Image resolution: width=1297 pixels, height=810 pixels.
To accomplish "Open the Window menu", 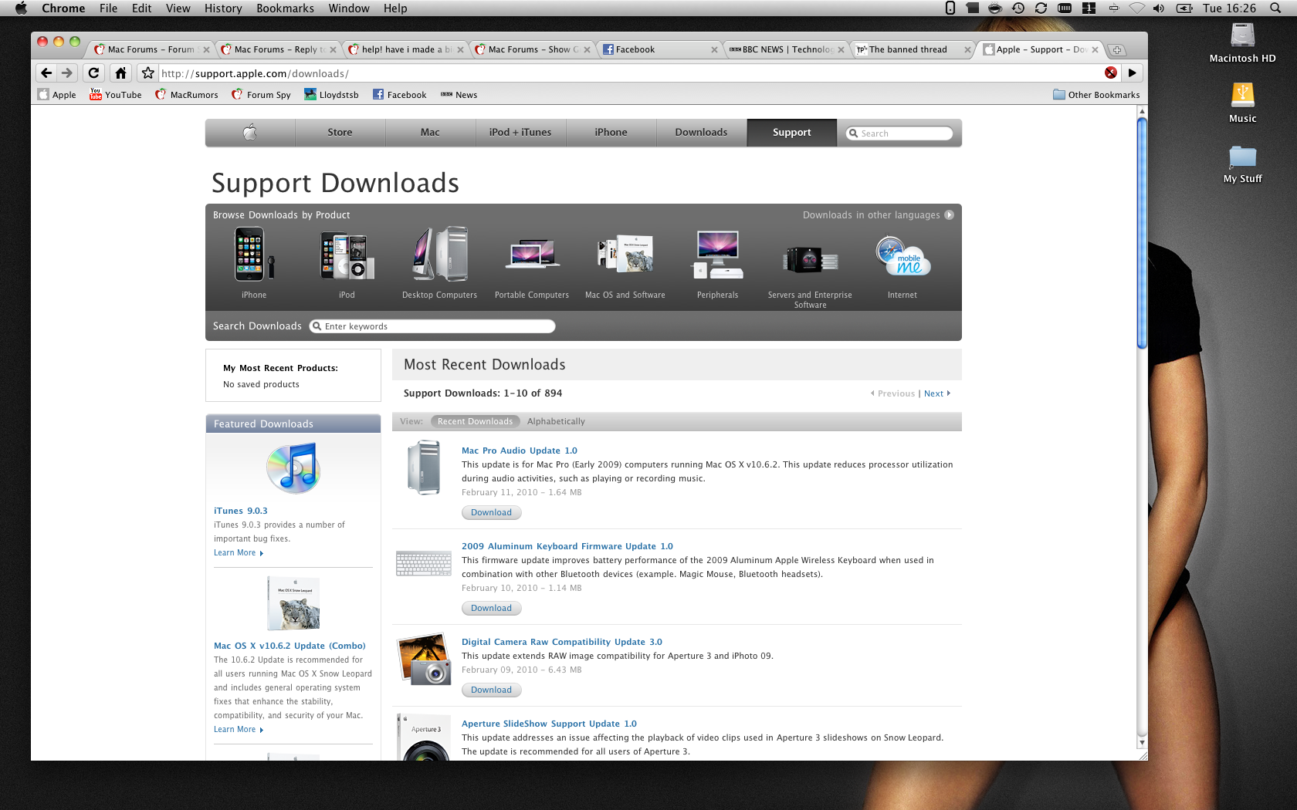I will pos(349,8).
